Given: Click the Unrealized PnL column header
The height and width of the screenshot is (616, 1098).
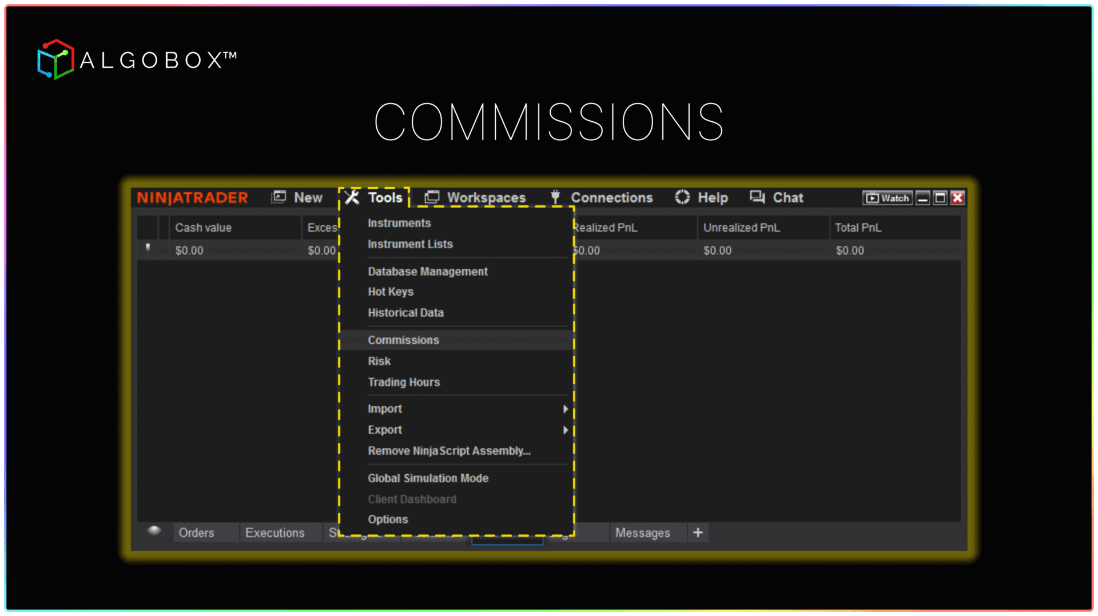Looking at the screenshot, I should pyautogui.click(x=741, y=228).
